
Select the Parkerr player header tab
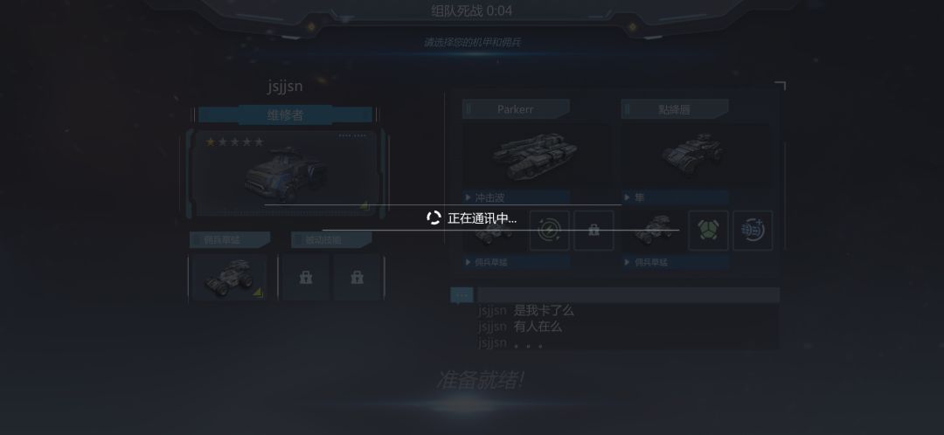[x=516, y=109]
